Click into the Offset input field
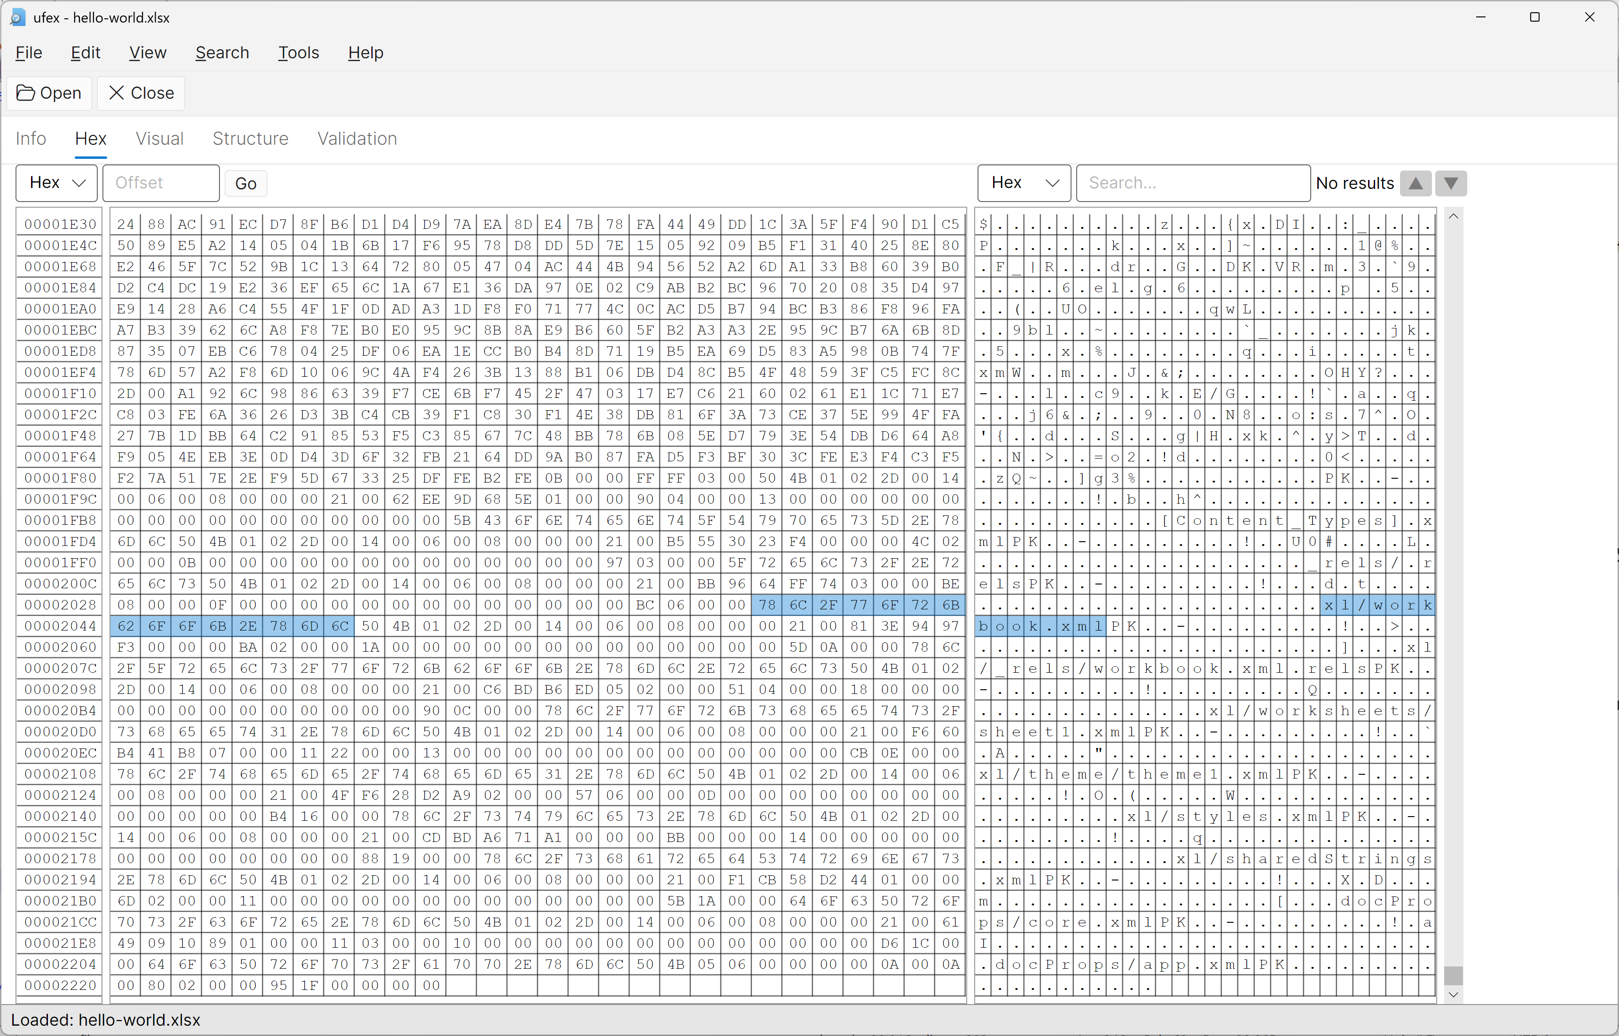This screenshot has height=1036, width=1619. [x=161, y=183]
